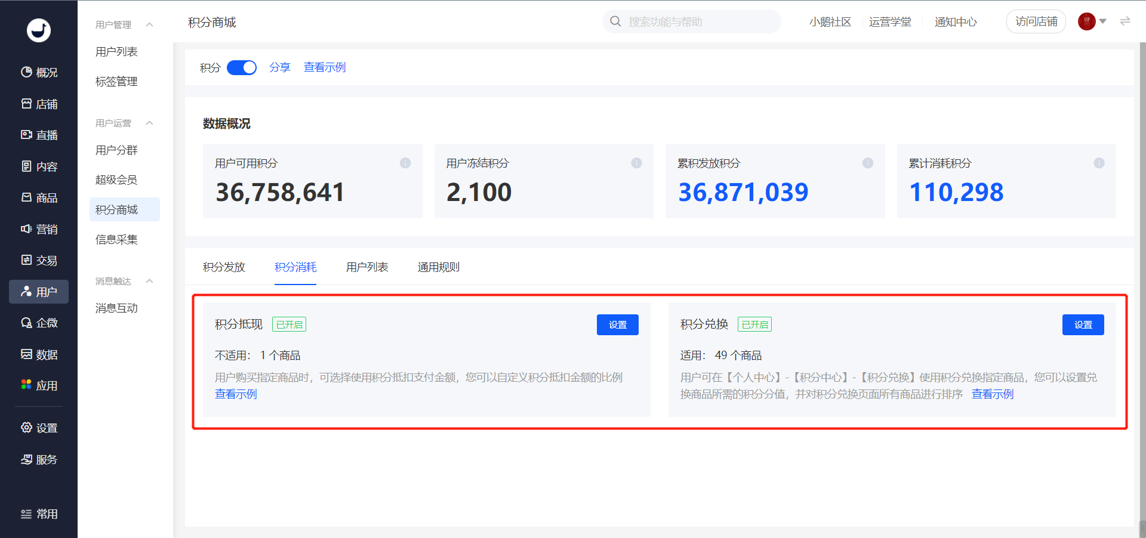Collapse the 用户管理 section
1146x538 pixels.
tap(150, 24)
